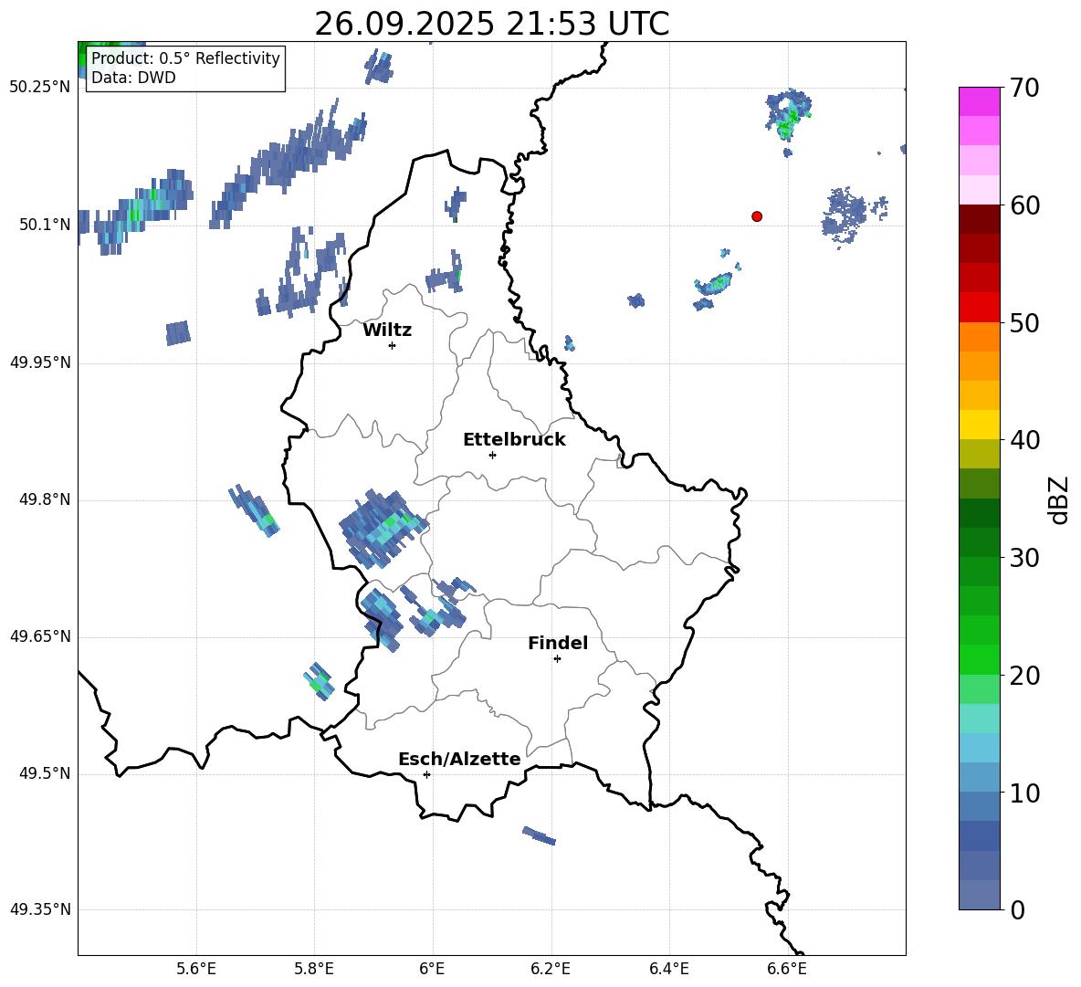Select the Wiltz city label
This screenshot has height=987, width=1081.
tap(387, 331)
